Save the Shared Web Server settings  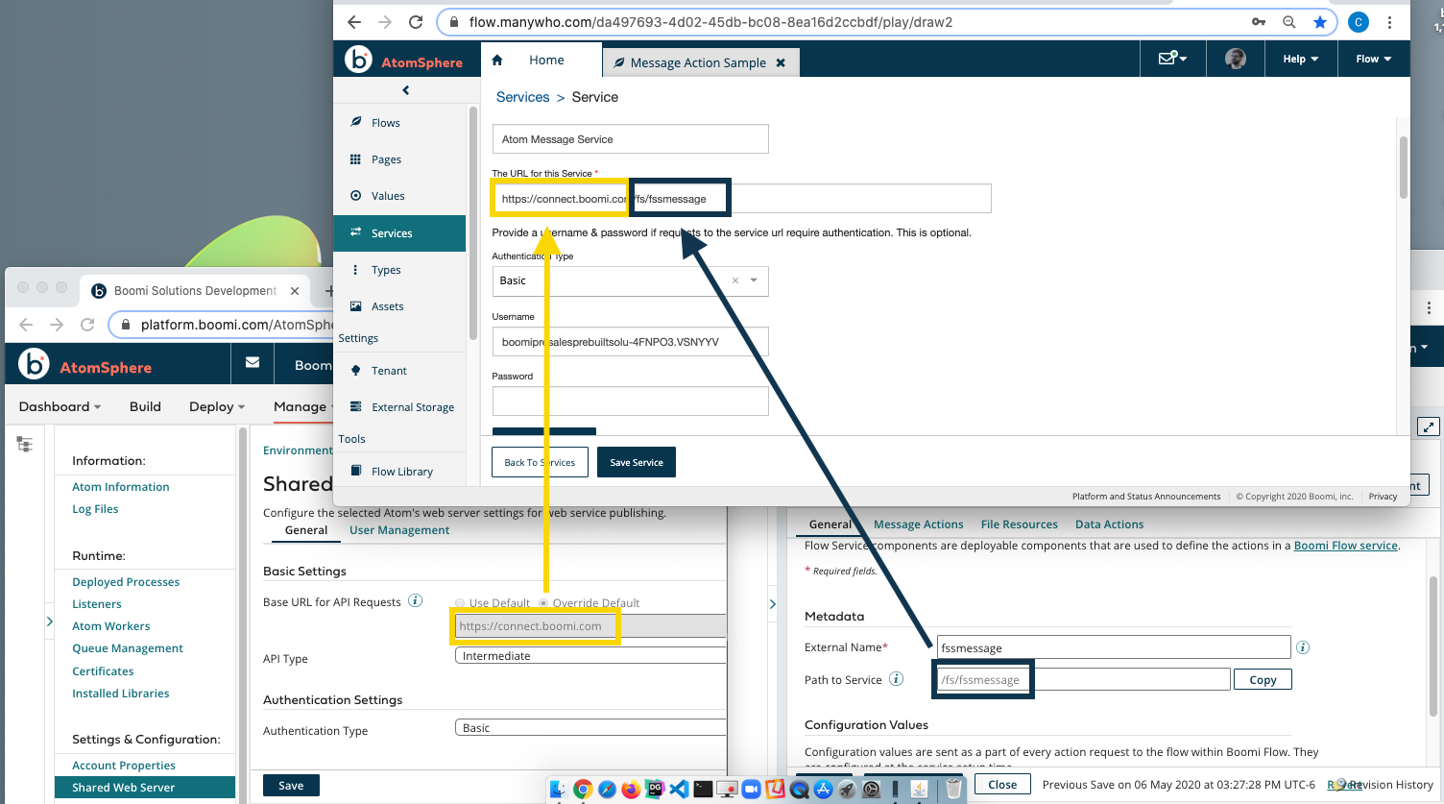[x=291, y=785]
